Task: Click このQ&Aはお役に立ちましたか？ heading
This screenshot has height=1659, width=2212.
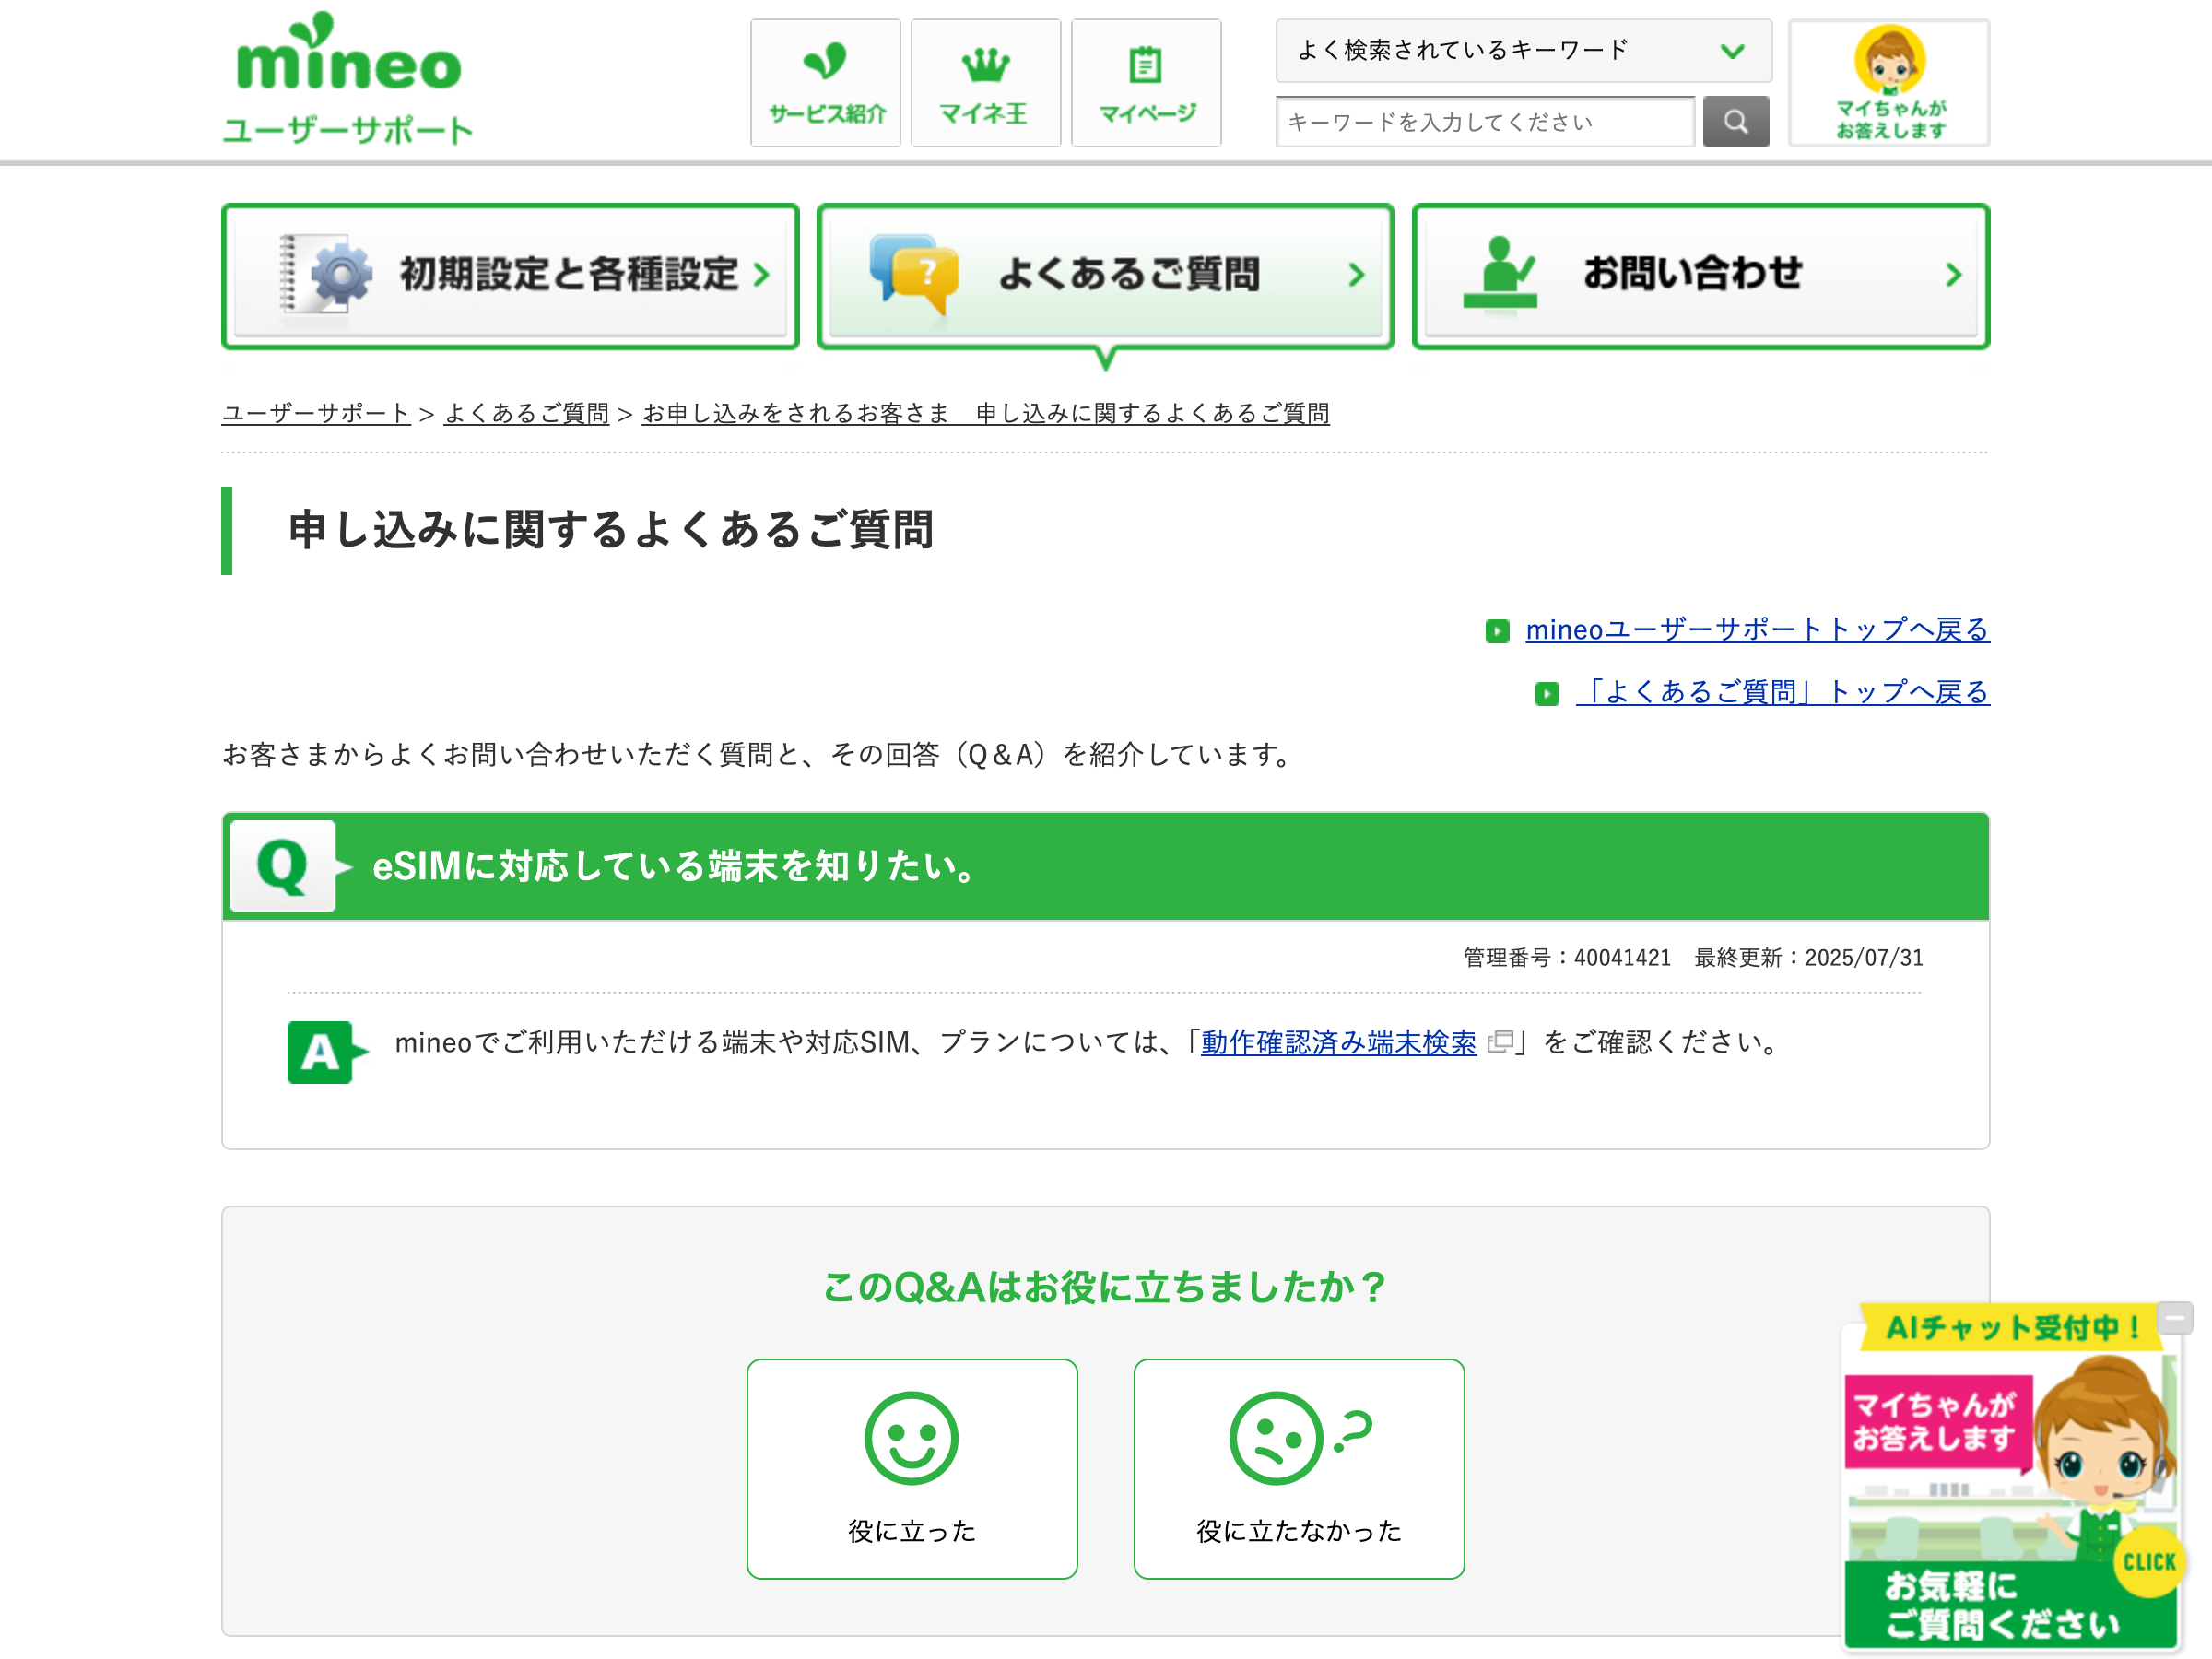Action: [1105, 1287]
